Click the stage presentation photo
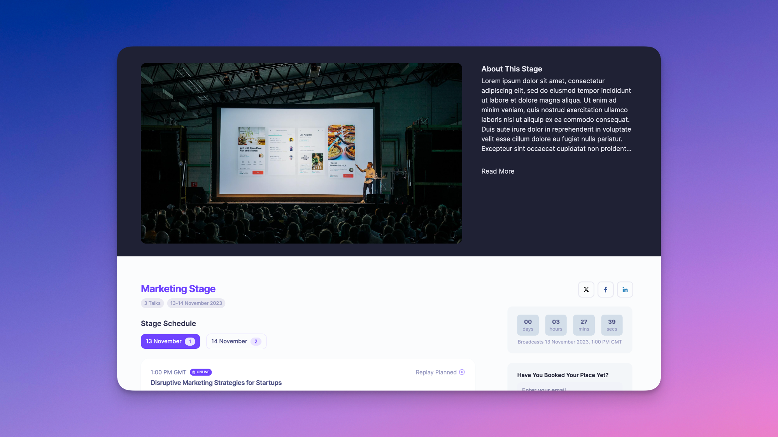The image size is (778, 437). point(301,153)
